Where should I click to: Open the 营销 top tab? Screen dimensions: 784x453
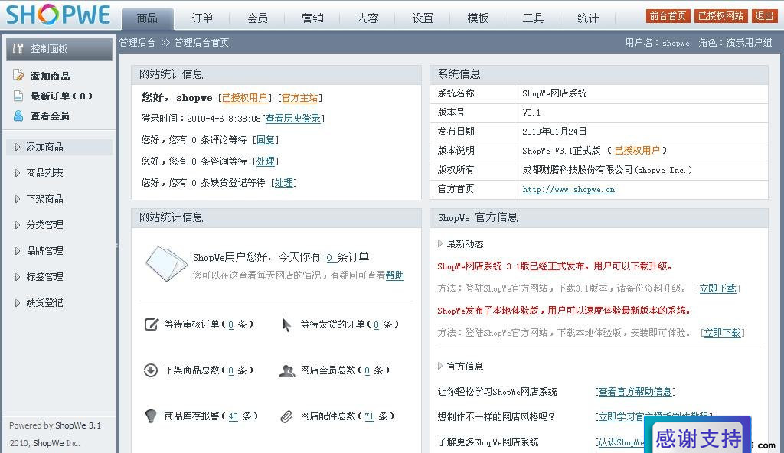pos(312,19)
